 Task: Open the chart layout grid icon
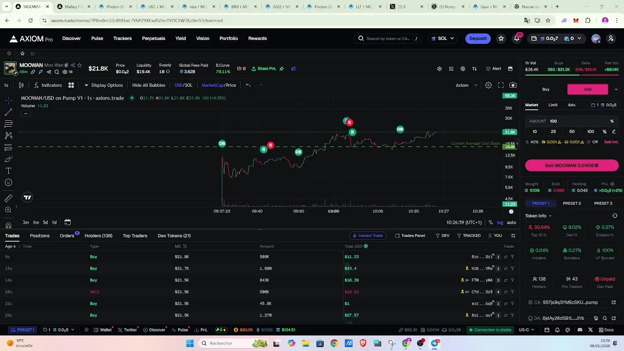[x=71, y=85]
